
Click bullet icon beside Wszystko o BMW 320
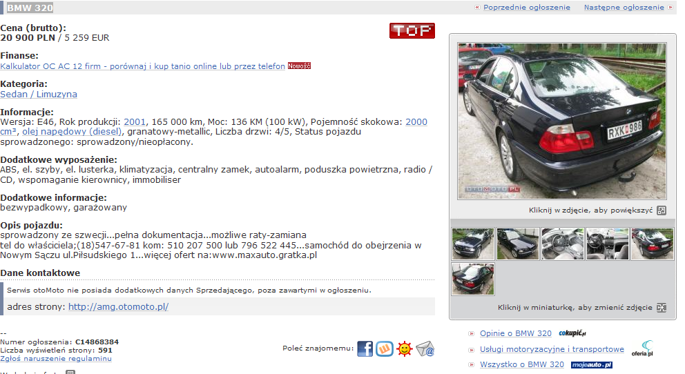(x=472, y=365)
